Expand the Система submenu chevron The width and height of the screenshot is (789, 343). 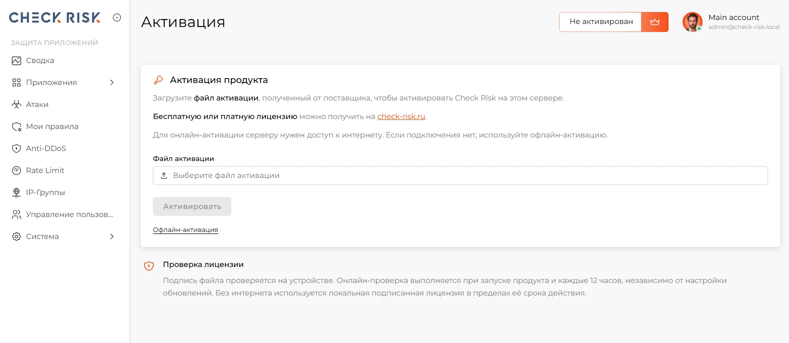point(112,236)
